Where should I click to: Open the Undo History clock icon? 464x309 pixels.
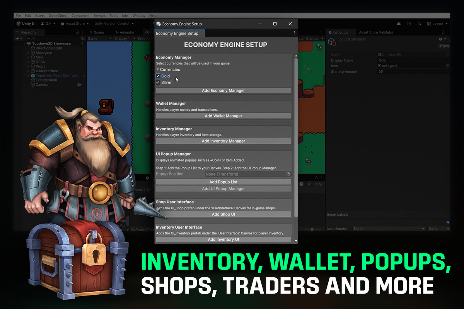(409, 24)
